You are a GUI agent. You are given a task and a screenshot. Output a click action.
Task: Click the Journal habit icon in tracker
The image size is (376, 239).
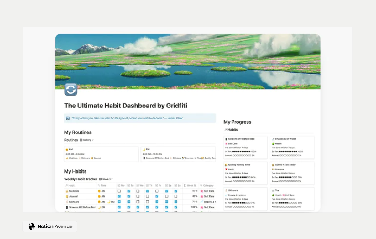pyautogui.click(x=67, y=196)
